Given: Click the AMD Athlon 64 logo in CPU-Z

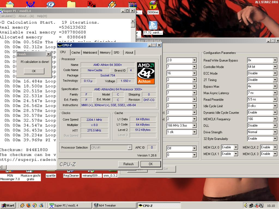Looking at the screenshot, I should click(146, 73).
